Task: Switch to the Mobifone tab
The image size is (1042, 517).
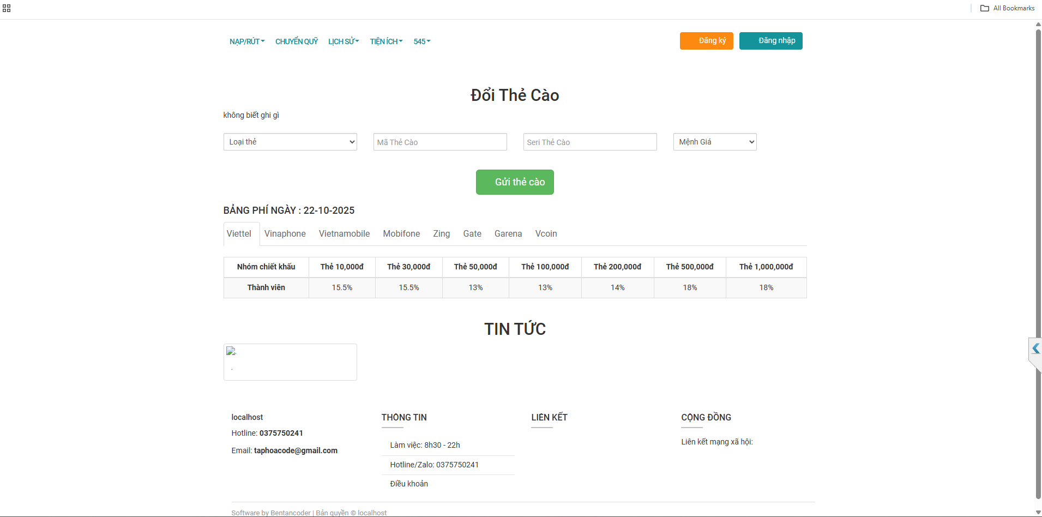Action: (x=401, y=233)
